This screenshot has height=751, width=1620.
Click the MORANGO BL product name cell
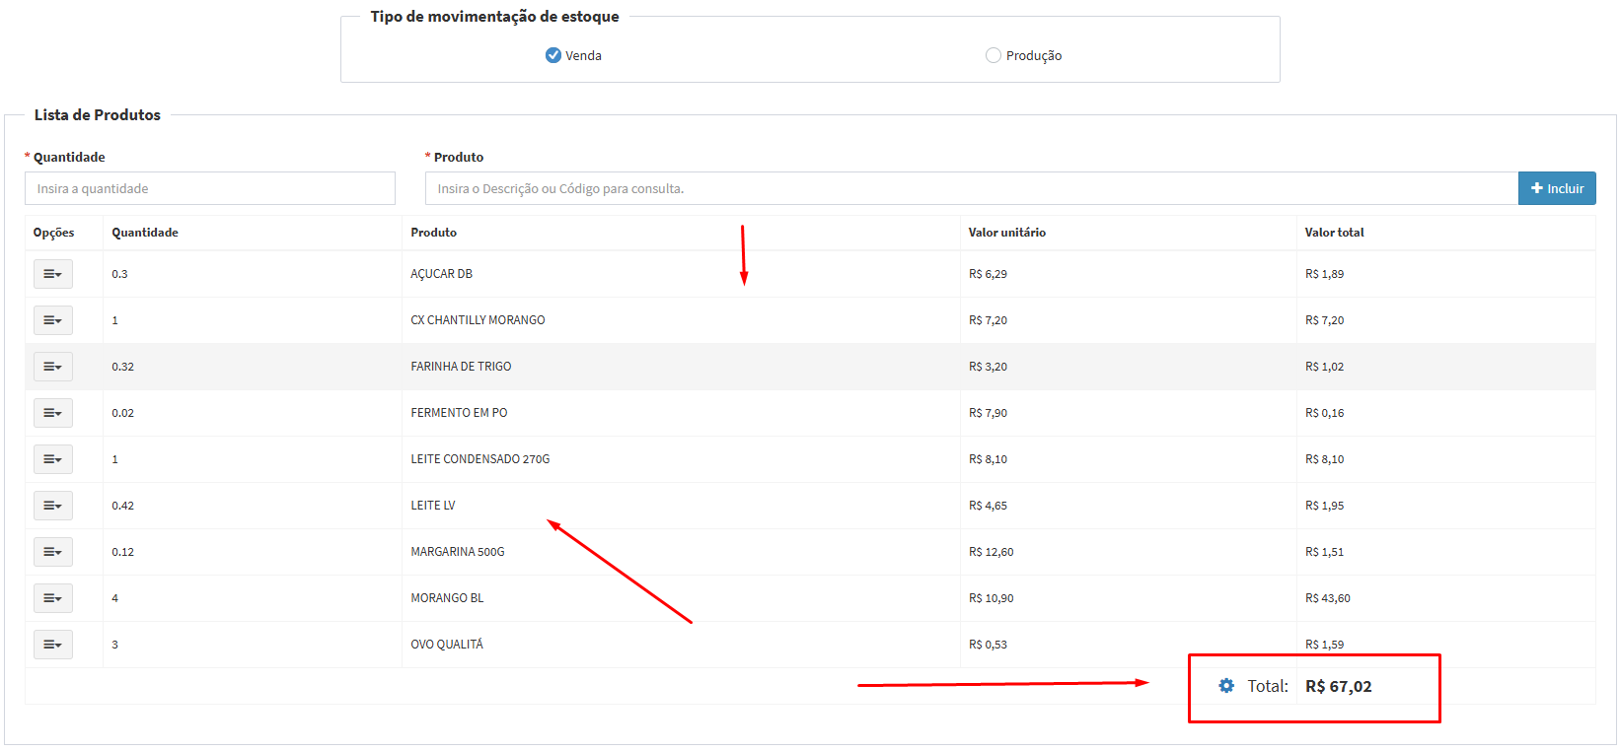click(x=447, y=598)
